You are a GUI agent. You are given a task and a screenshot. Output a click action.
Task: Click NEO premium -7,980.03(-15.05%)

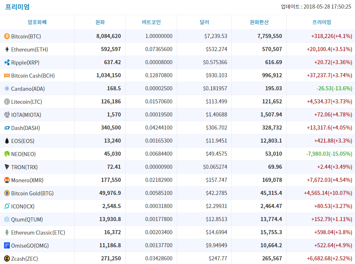[x=329, y=154]
